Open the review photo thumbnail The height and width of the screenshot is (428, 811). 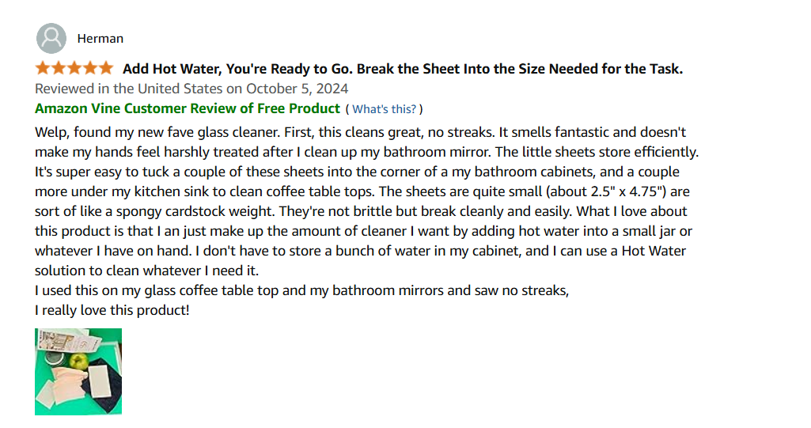(x=78, y=372)
